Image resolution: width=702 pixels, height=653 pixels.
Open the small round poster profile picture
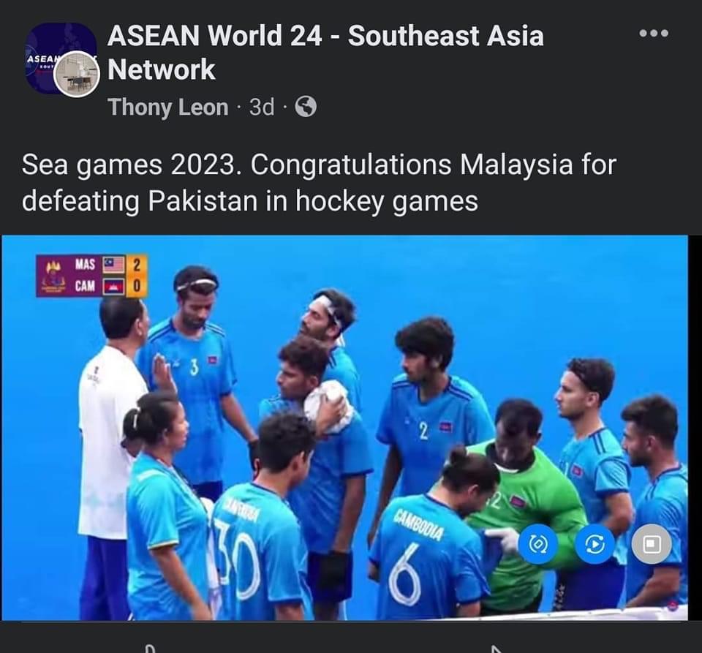click(x=77, y=75)
